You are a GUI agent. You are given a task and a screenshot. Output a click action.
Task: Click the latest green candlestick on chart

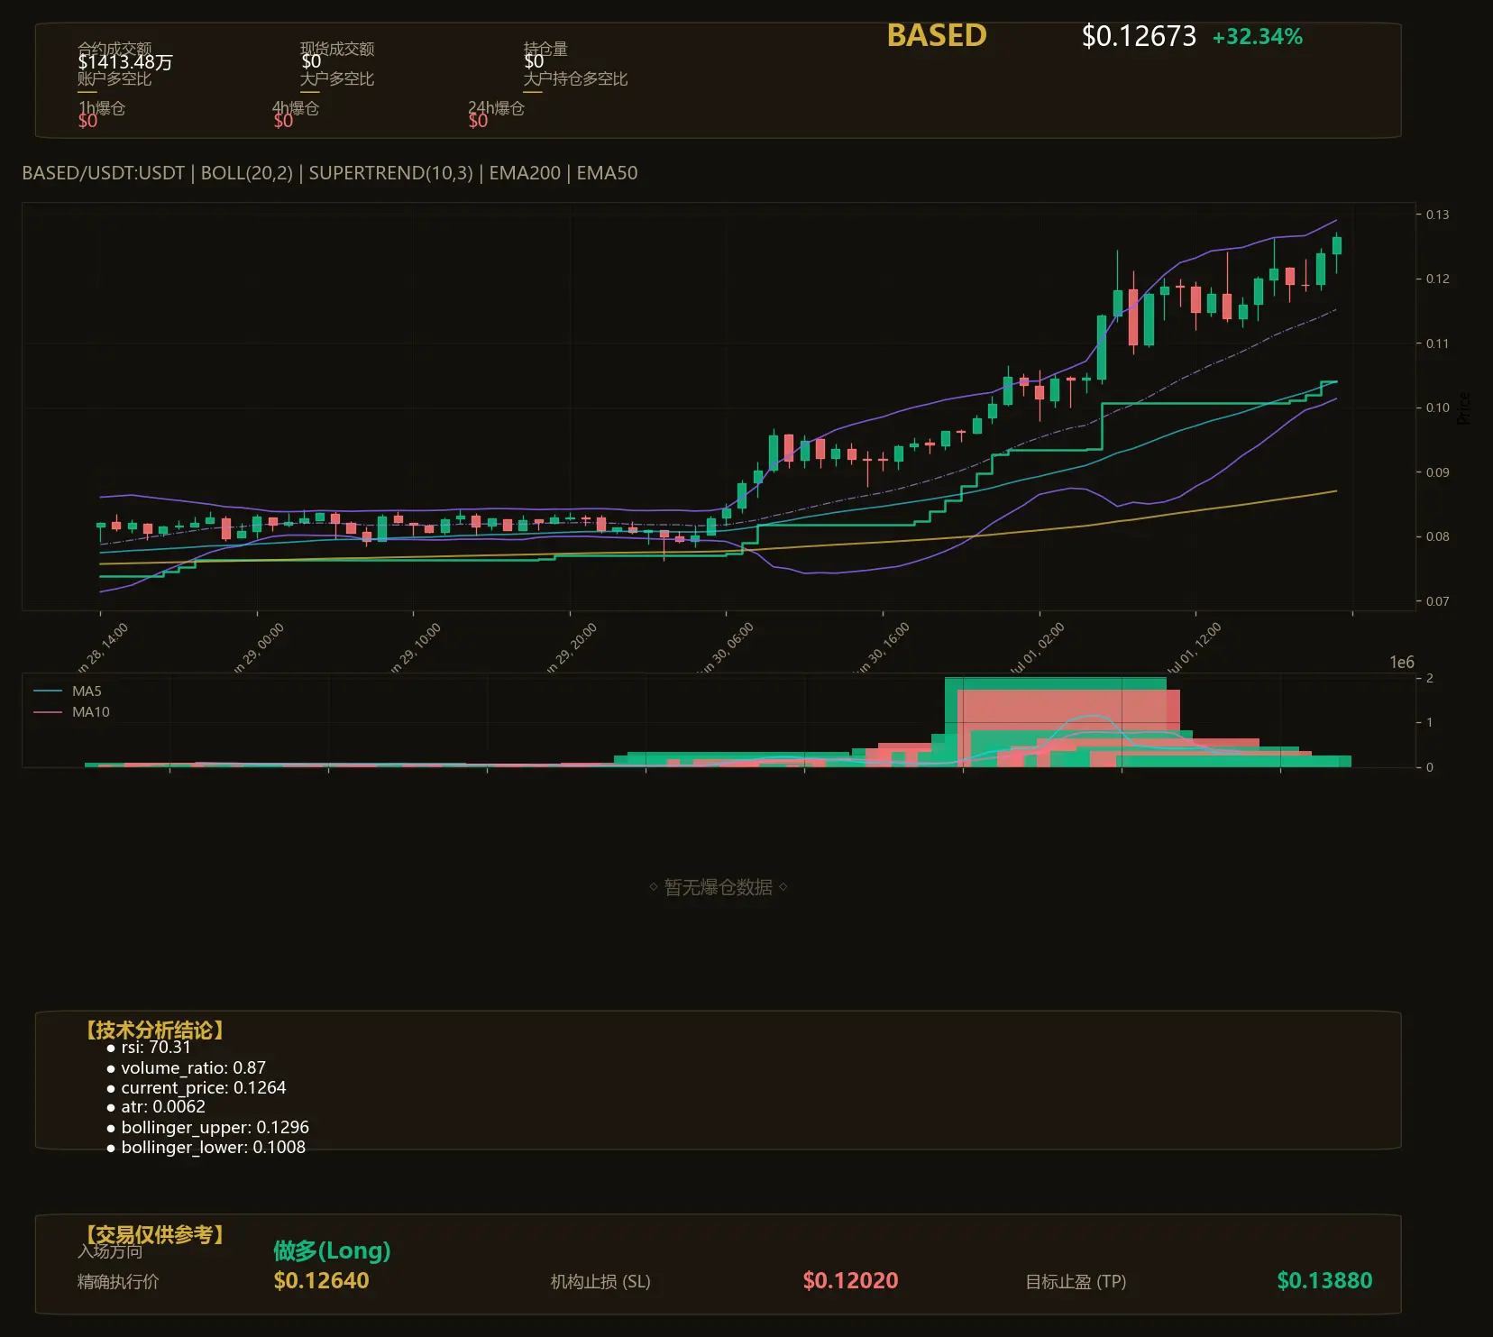pyautogui.click(x=1337, y=245)
